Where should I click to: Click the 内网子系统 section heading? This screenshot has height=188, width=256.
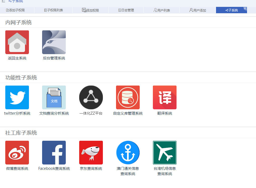coord(18,22)
